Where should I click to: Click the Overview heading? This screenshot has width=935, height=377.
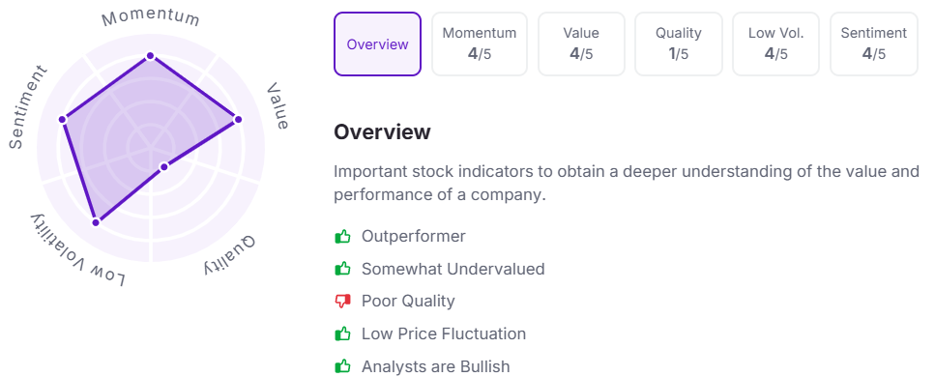382,131
